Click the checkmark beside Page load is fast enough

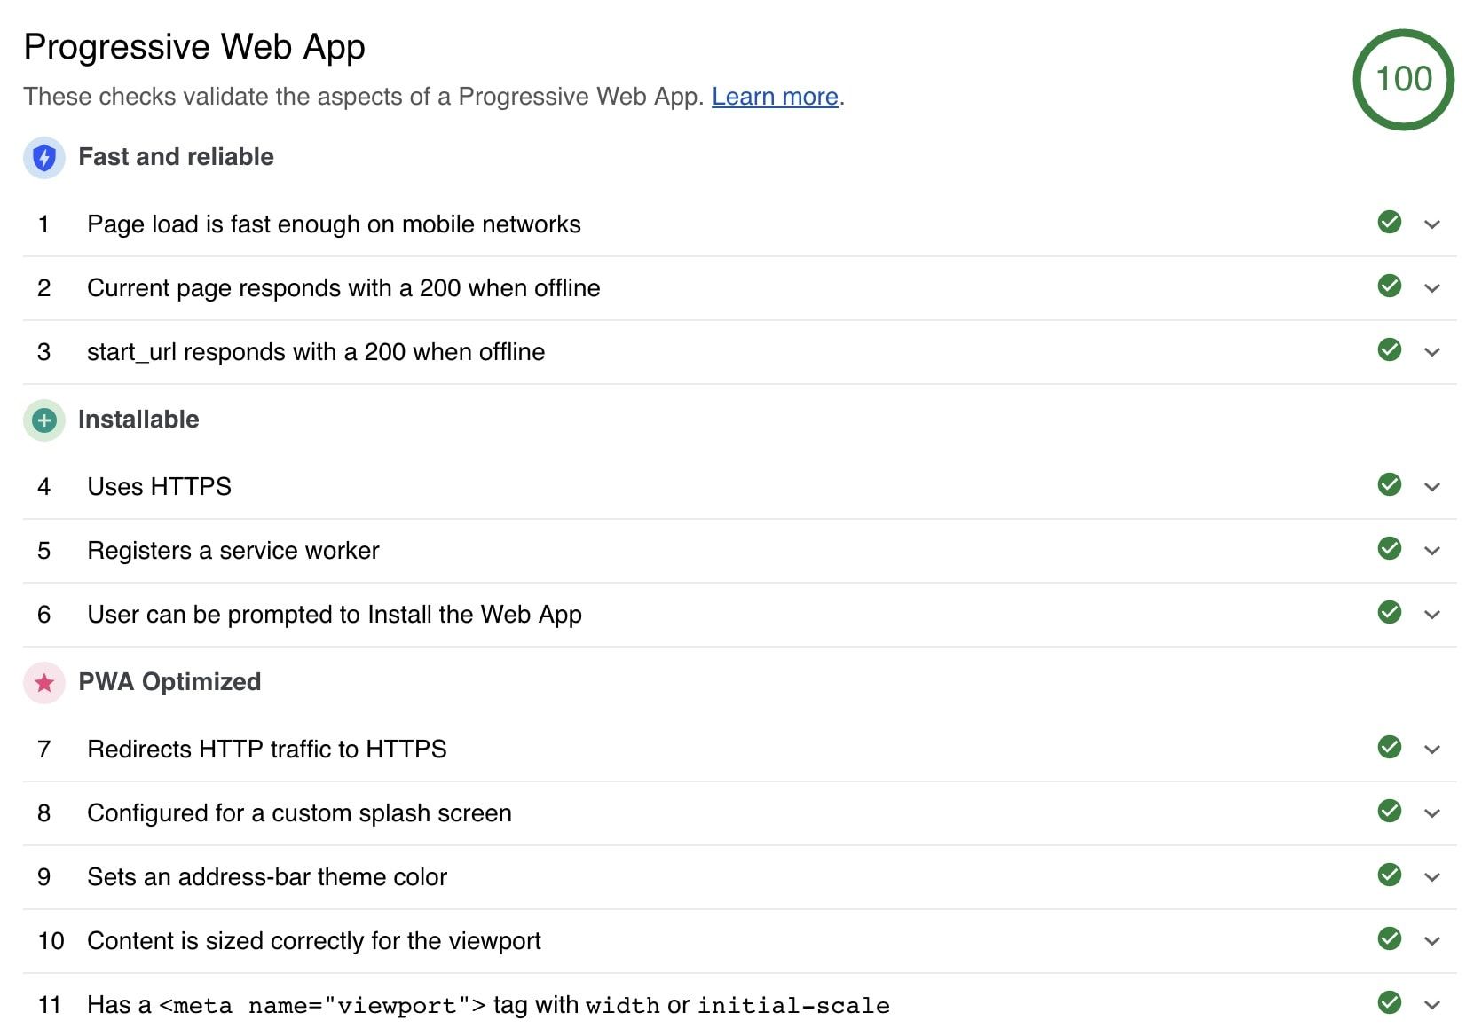1390,222
